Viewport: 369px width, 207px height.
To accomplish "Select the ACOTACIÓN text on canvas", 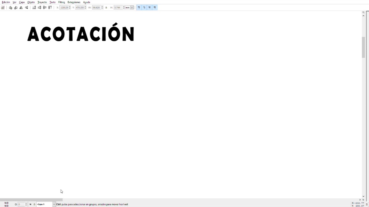I will 81,32.
